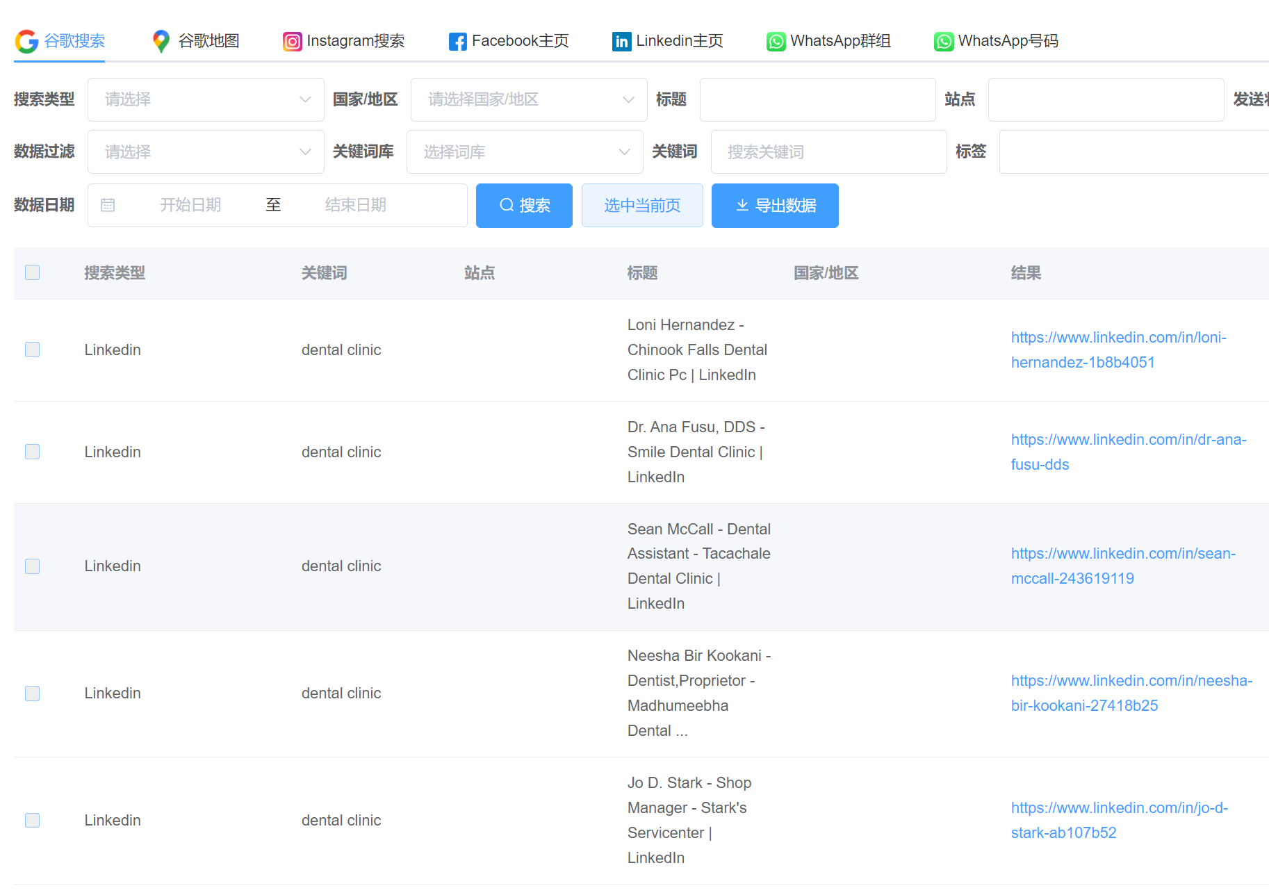
Task: Click the Facebook logo icon
Action: (x=458, y=42)
